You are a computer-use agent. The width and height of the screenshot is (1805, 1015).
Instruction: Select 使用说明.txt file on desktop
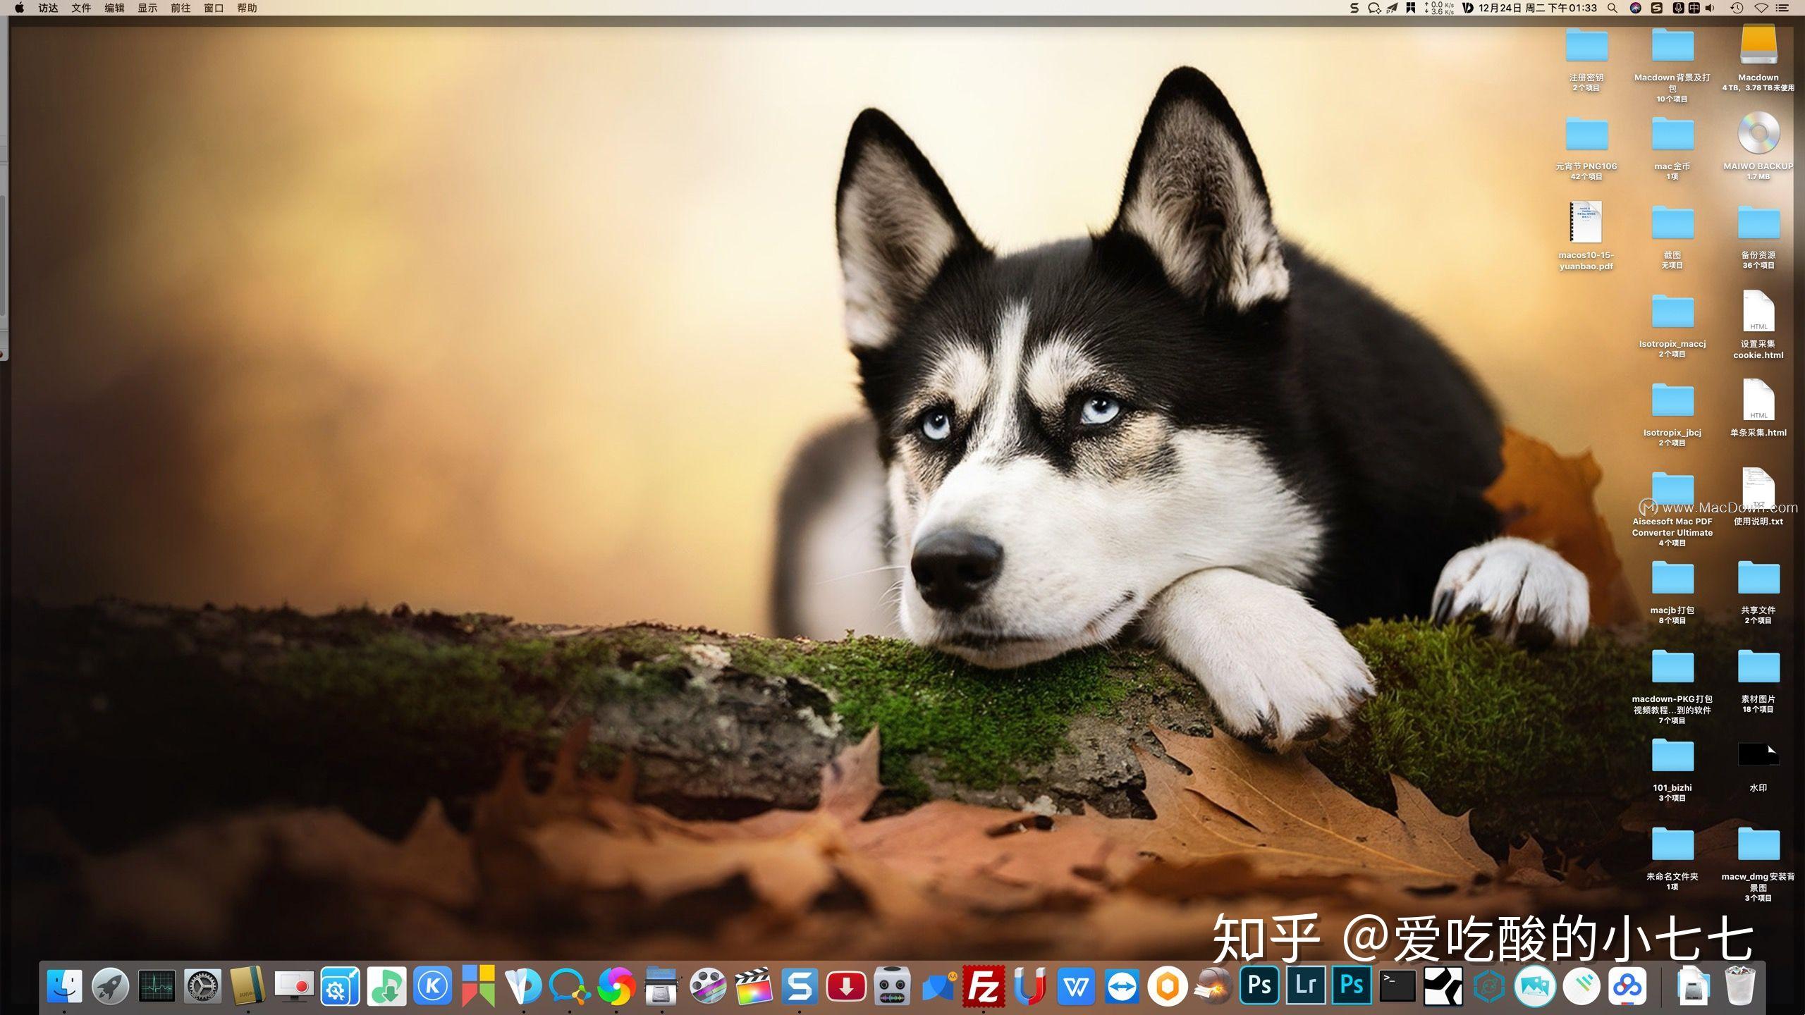click(x=1758, y=488)
